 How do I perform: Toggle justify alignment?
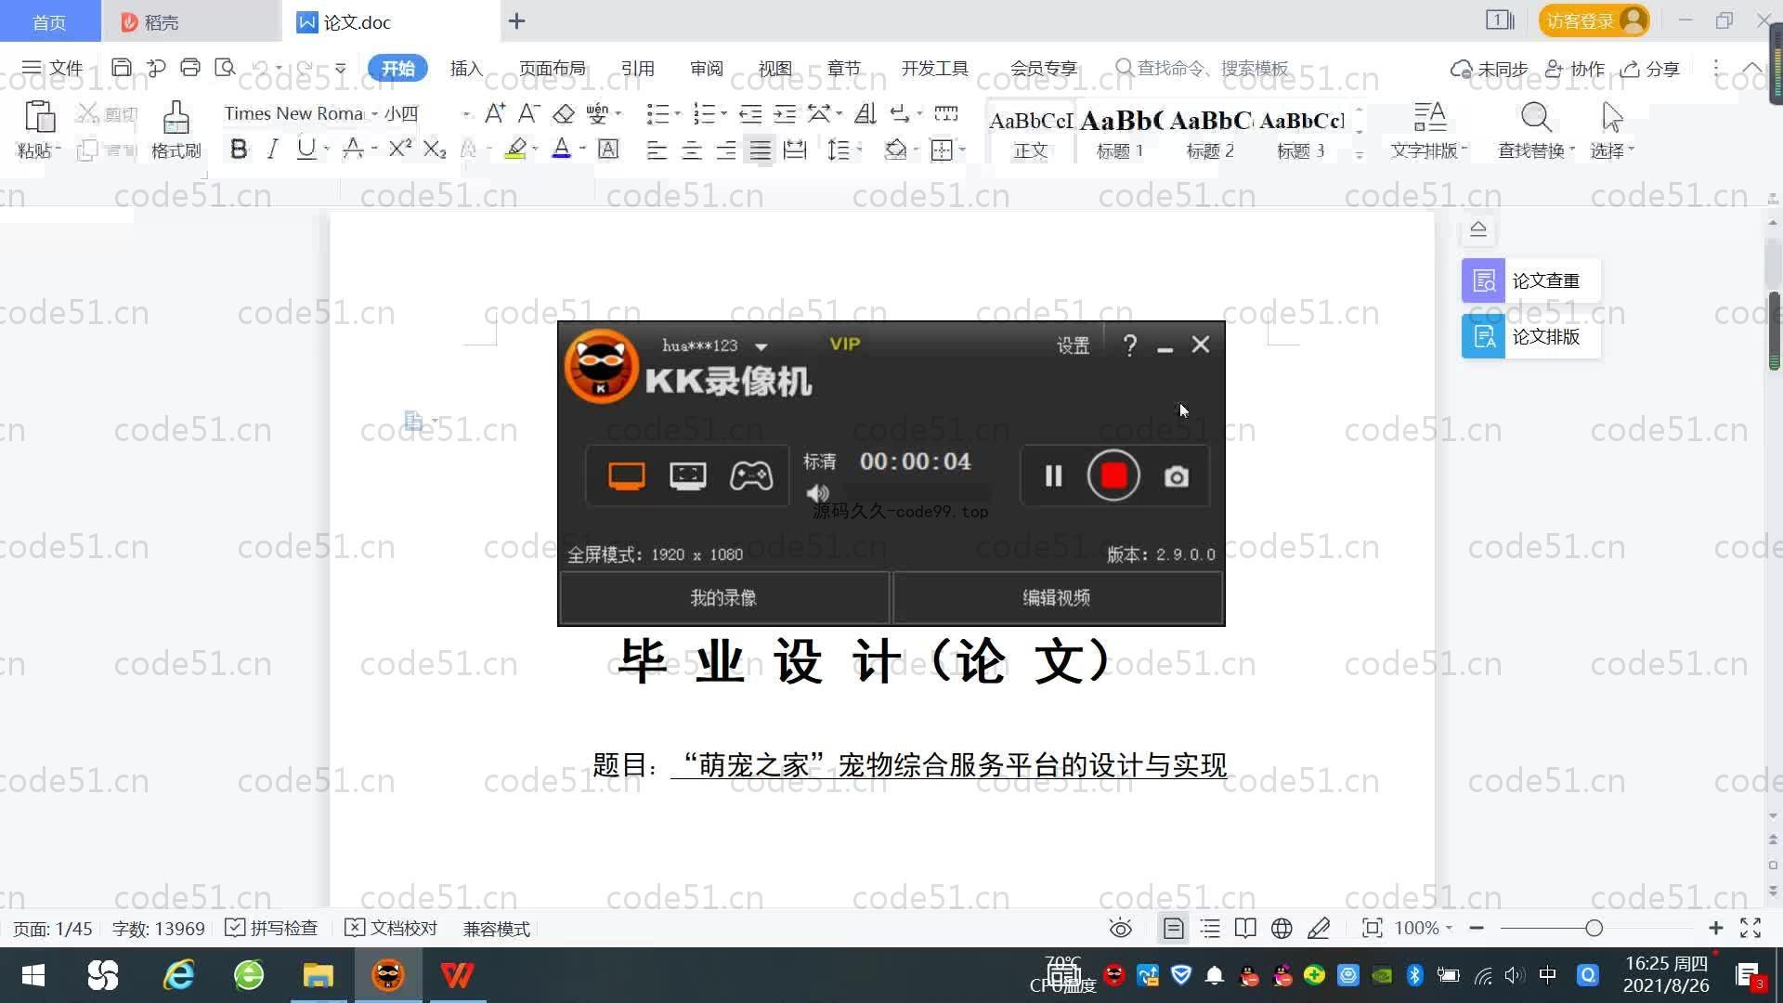click(x=761, y=150)
